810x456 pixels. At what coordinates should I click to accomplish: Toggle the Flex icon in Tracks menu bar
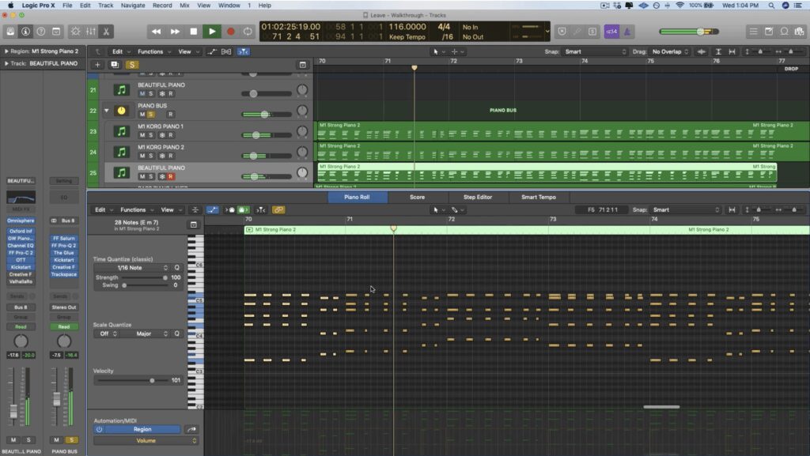click(226, 51)
